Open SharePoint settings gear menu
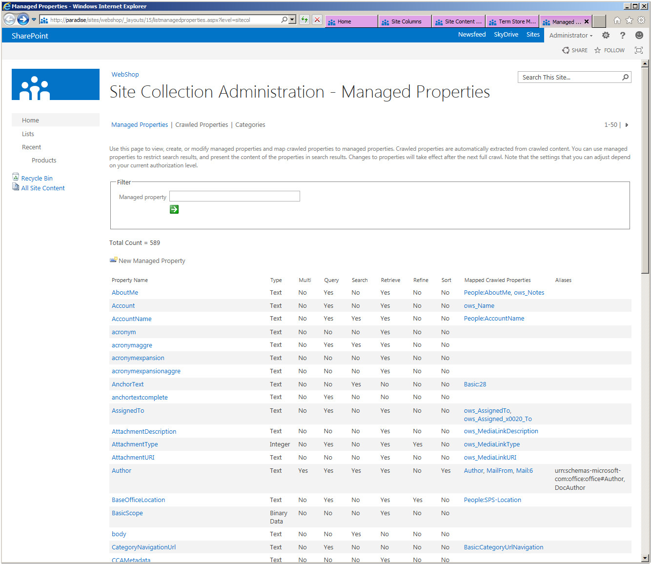The image size is (651, 564). click(x=605, y=35)
